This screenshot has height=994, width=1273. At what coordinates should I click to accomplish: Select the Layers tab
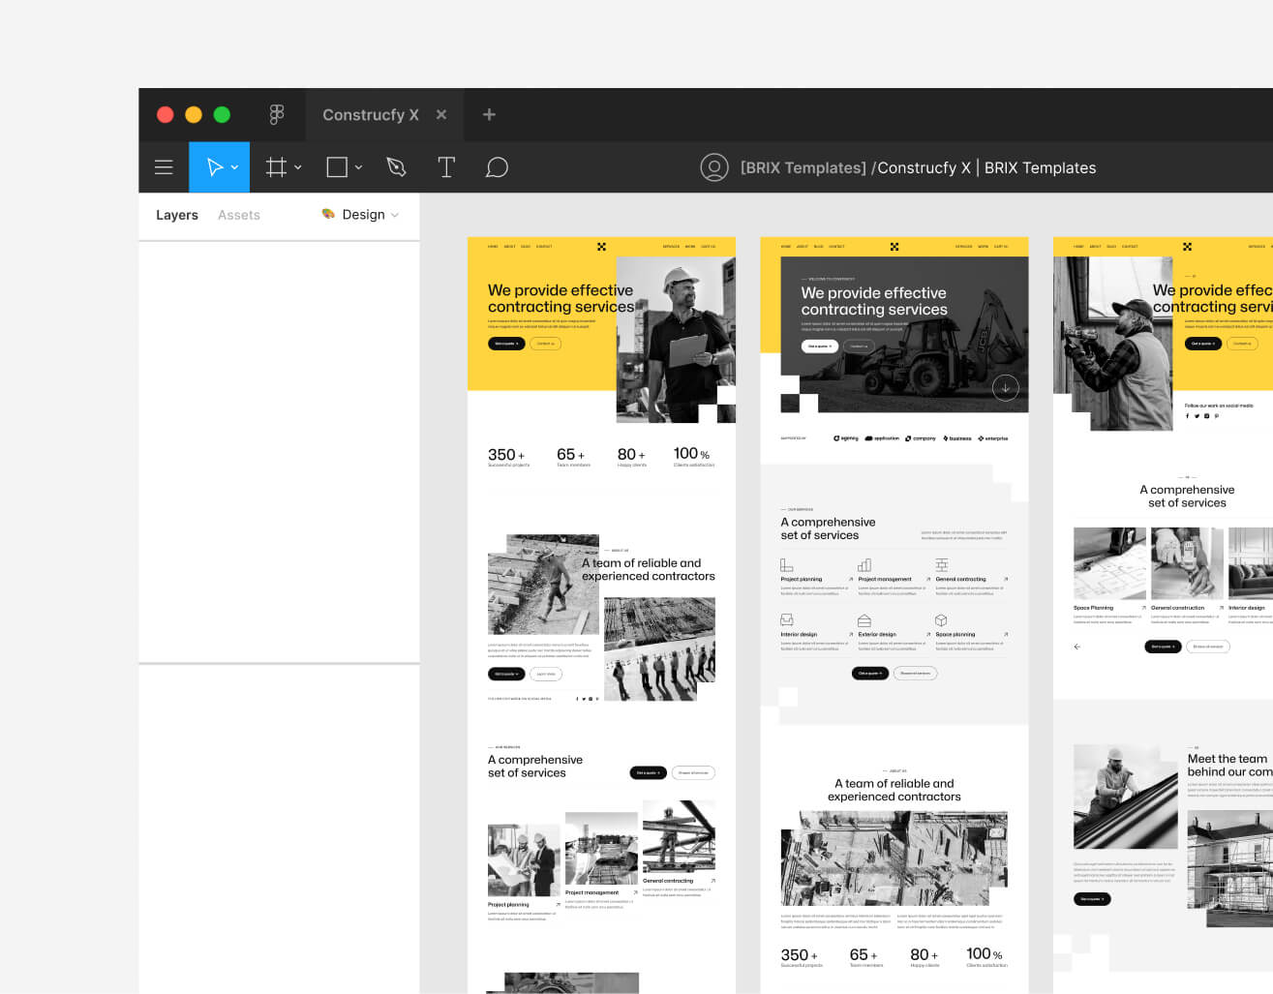[x=177, y=215]
